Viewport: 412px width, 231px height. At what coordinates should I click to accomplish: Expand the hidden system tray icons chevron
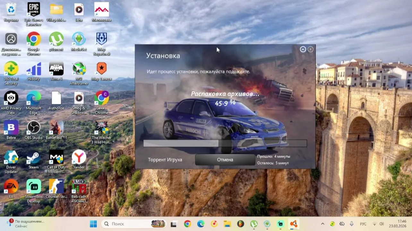point(322,224)
